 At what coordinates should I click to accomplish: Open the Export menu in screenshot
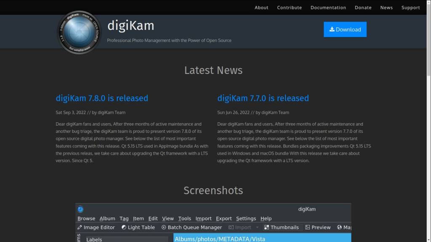(x=224, y=218)
